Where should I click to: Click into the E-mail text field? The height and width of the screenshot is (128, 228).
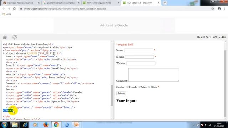tap(139, 57)
